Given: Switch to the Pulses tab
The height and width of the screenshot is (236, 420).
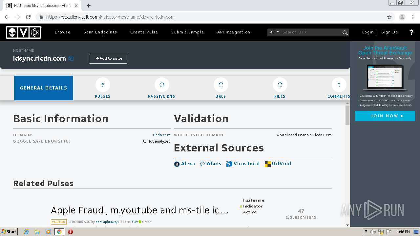Looking at the screenshot, I should (103, 88).
